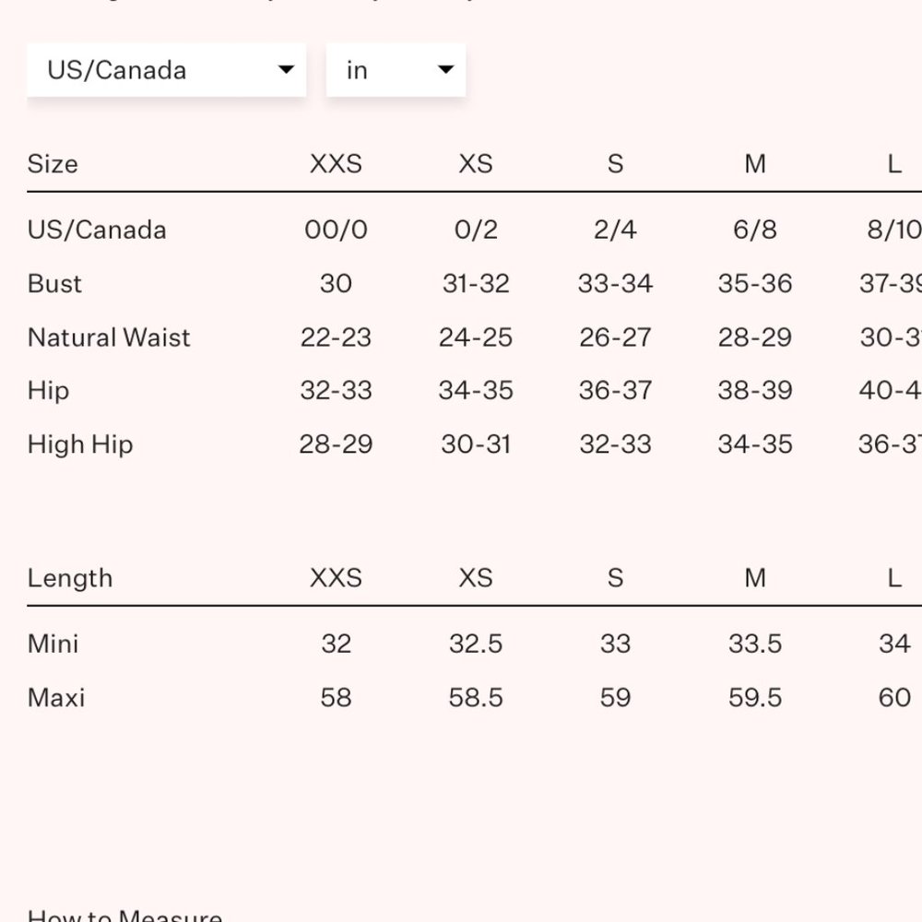Select the XXS size column header
This screenshot has width=922, height=922.
click(336, 164)
